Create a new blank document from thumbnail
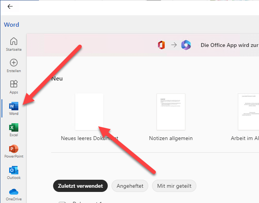The height and width of the screenshot is (203, 259). 89,112
